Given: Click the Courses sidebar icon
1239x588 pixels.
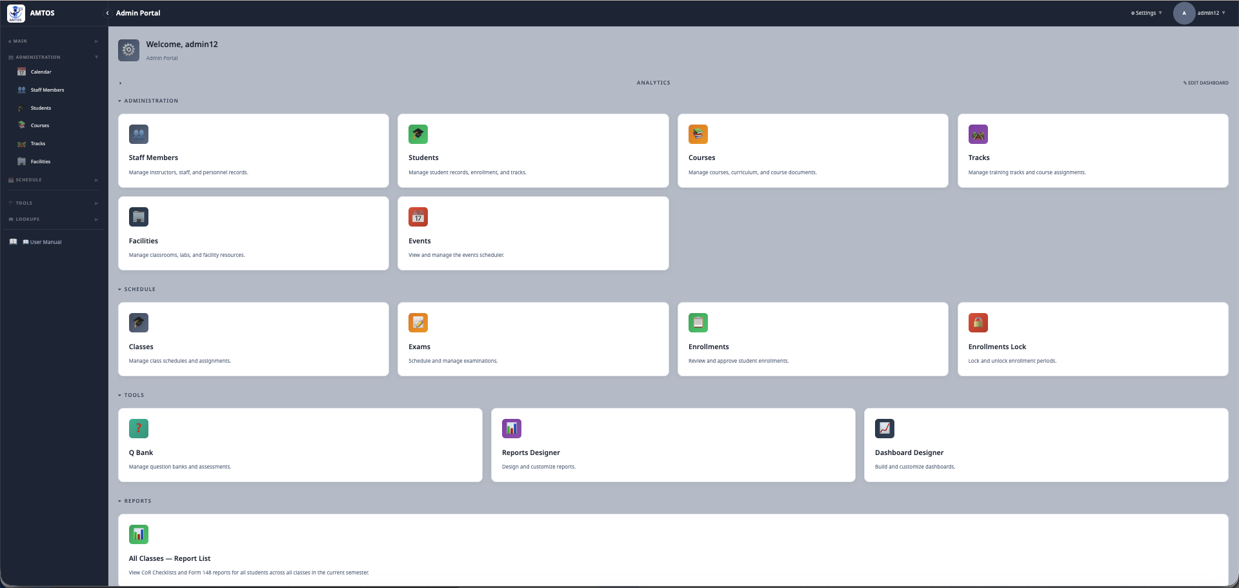Looking at the screenshot, I should (x=21, y=125).
